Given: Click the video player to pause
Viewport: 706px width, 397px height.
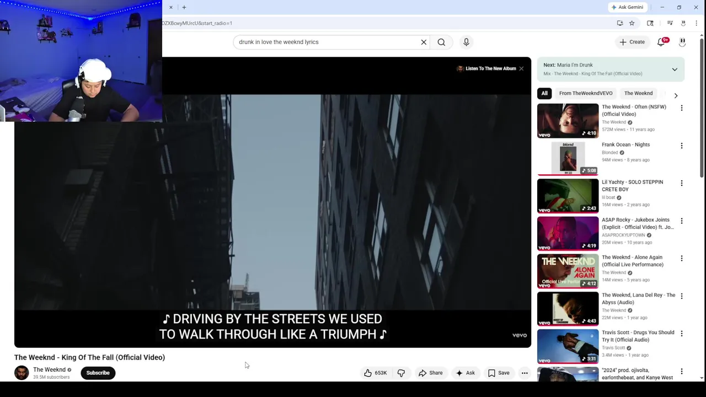Looking at the screenshot, I should click(272, 202).
